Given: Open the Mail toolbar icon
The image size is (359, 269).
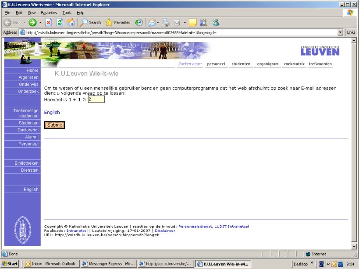Looking at the screenshot, I should tap(151, 22).
